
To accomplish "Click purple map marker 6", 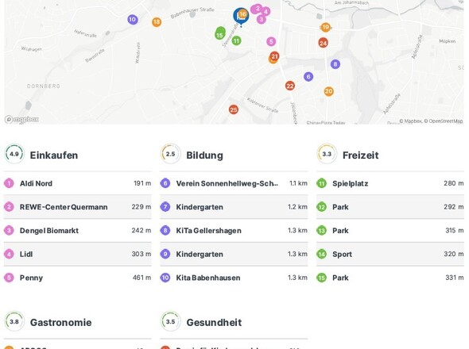I will 308,77.
